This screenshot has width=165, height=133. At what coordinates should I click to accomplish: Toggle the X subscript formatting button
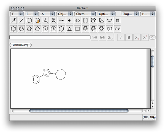[137, 37]
